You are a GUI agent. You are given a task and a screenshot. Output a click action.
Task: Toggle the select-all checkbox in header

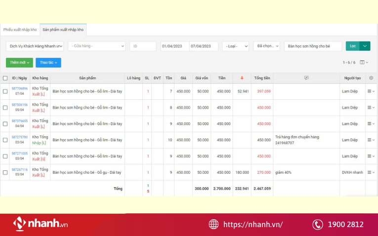point(5,78)
